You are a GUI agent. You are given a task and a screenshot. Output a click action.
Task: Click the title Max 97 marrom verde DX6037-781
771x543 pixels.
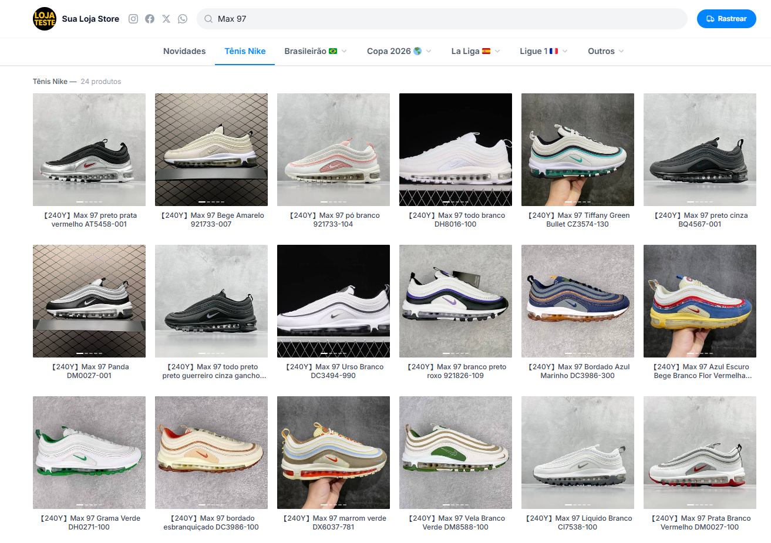pyautogui.click(x=334, y=522)
